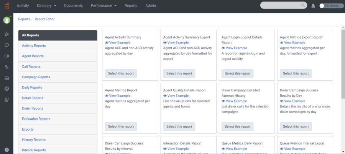This screenshot has height=154, width=345.
Task: Select the Exports category
Action: (x=58, y=130)
